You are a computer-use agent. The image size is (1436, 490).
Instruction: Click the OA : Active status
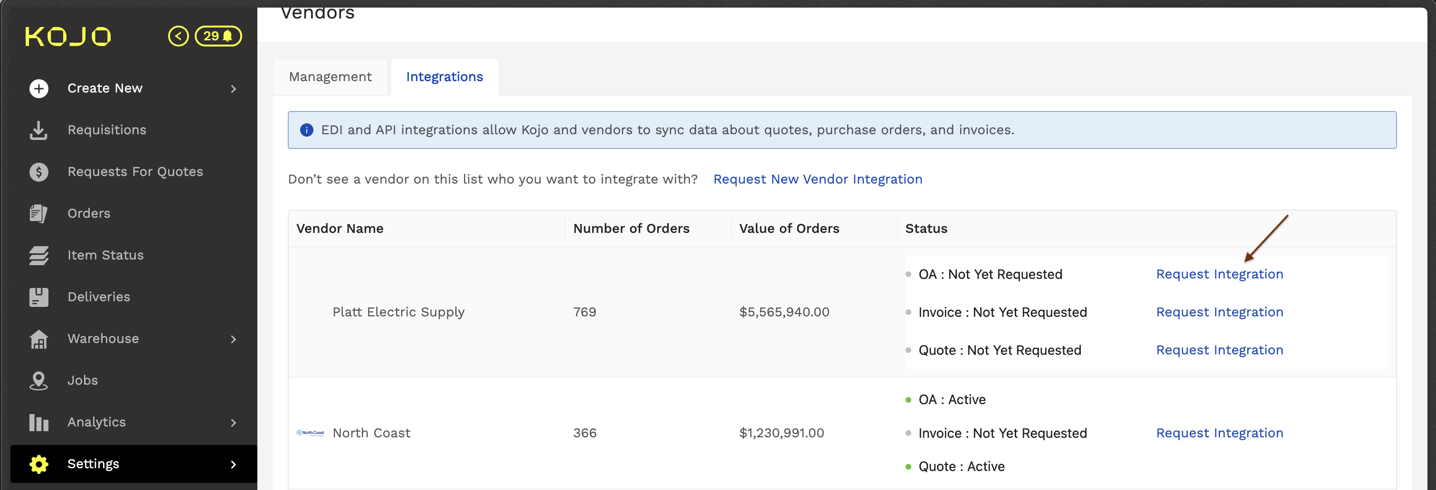pos(952,399)
